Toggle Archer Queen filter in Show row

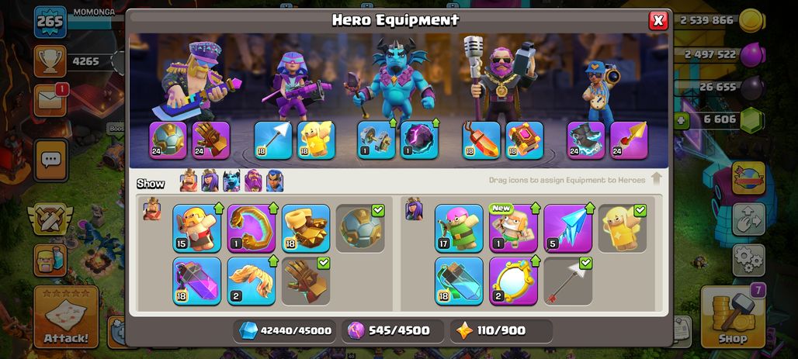[210, 181]
